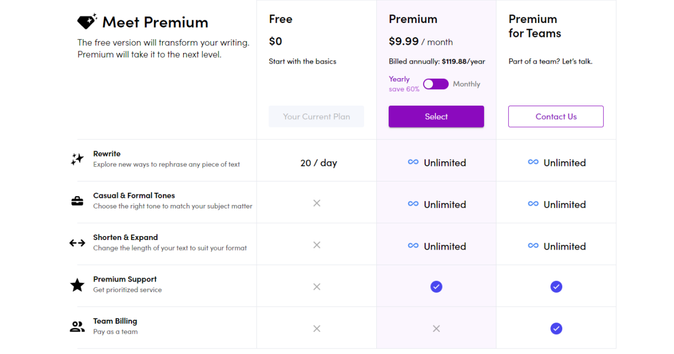The height and width of the screenshot is (354, 674).
Task: Choose the Yearly billing label
Action: 399,79
